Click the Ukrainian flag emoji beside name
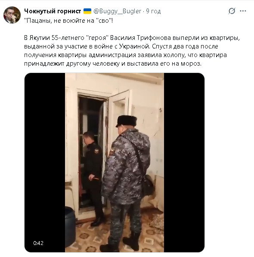 [87, 11]
